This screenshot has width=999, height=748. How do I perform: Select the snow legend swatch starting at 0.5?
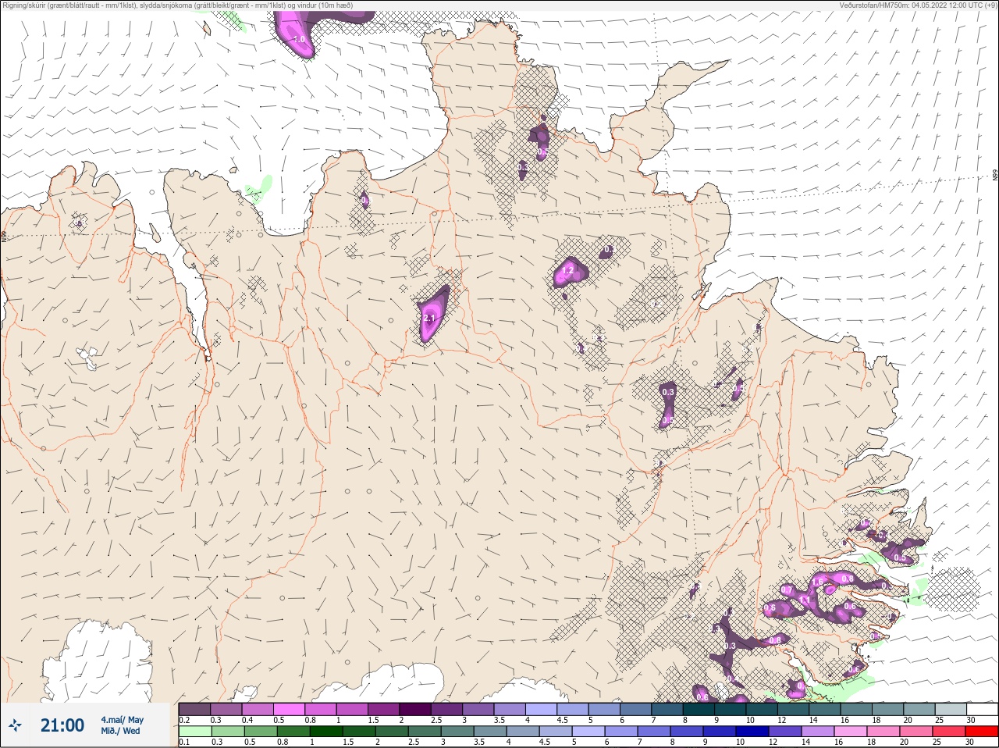tap(289, 709)
